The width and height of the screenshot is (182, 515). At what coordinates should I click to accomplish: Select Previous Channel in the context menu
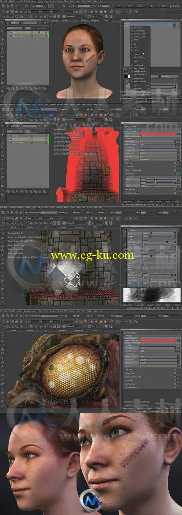tap(140, 82)
